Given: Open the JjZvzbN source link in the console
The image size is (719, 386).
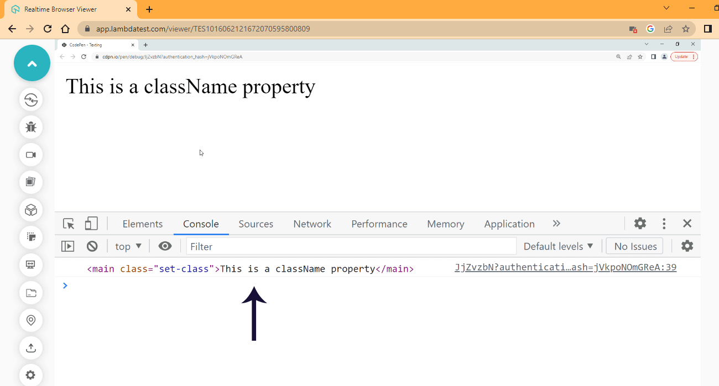Looking at the screenshot, I should [x=565, y=267].
